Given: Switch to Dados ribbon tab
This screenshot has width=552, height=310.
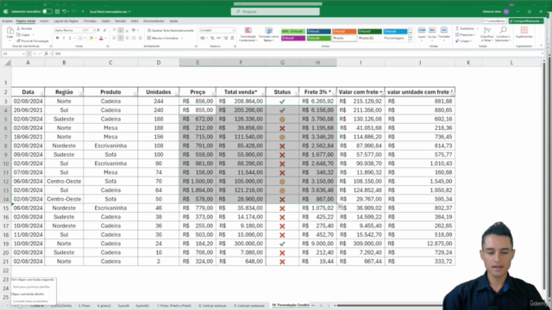Looking at the screenshot, I should pyautogui.click(x=105, y=21).
